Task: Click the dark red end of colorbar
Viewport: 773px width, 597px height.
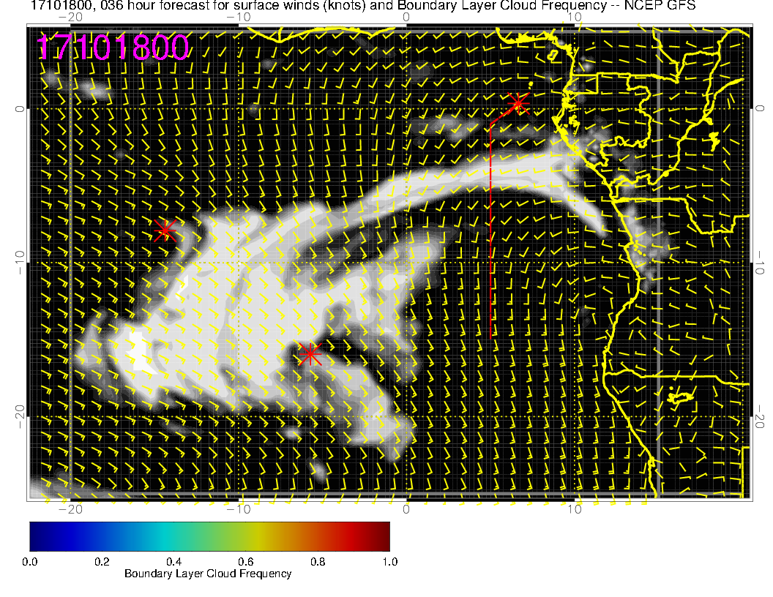Action: (379, 536)
